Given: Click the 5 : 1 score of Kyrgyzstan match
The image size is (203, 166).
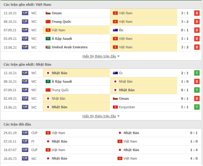Looking at the screenshot, I should [185, 107].
